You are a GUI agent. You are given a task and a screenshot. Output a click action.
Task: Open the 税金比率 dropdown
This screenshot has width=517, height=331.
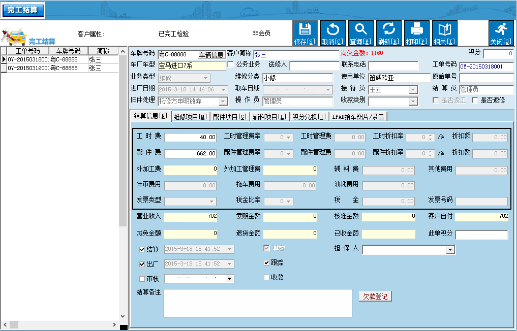pos(289,201)
